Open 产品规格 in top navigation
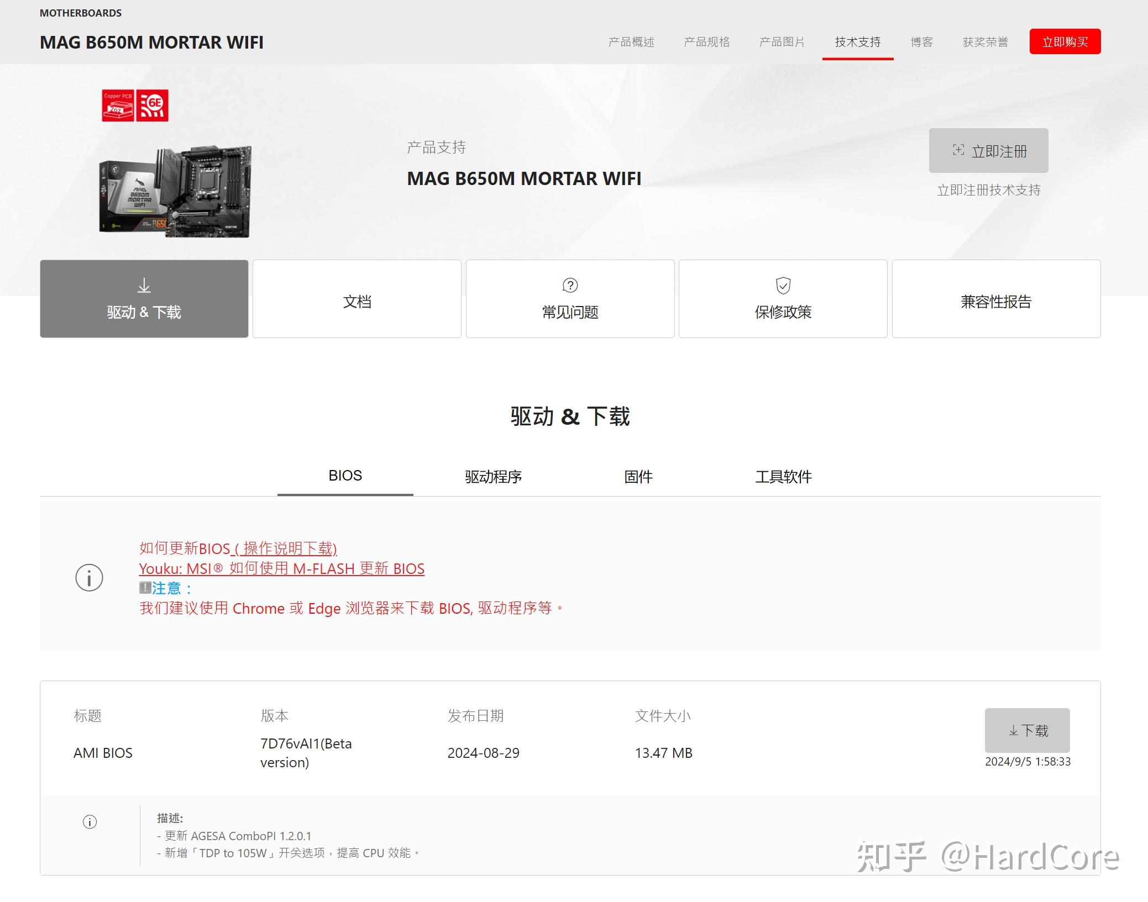Viewport: 1148px width, 902px height. [706, 42]
